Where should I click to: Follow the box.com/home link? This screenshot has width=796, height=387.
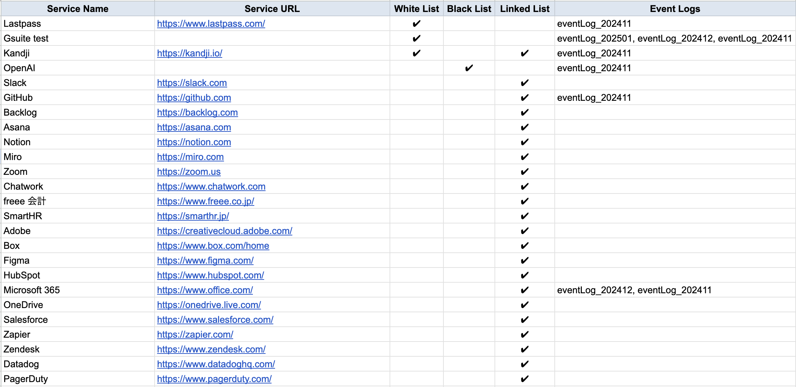(213, 246)
